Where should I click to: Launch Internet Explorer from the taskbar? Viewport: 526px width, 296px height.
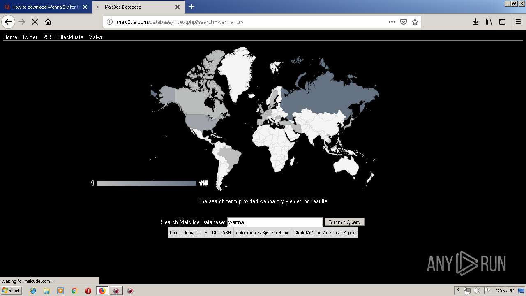(x=33, y=291)
